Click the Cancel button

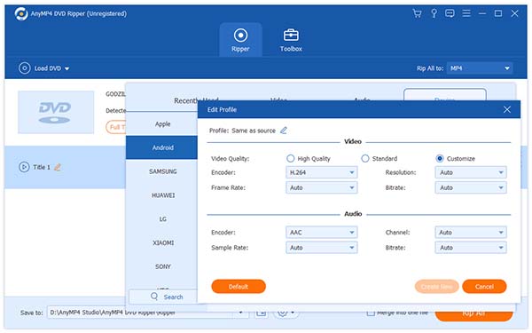484,287
